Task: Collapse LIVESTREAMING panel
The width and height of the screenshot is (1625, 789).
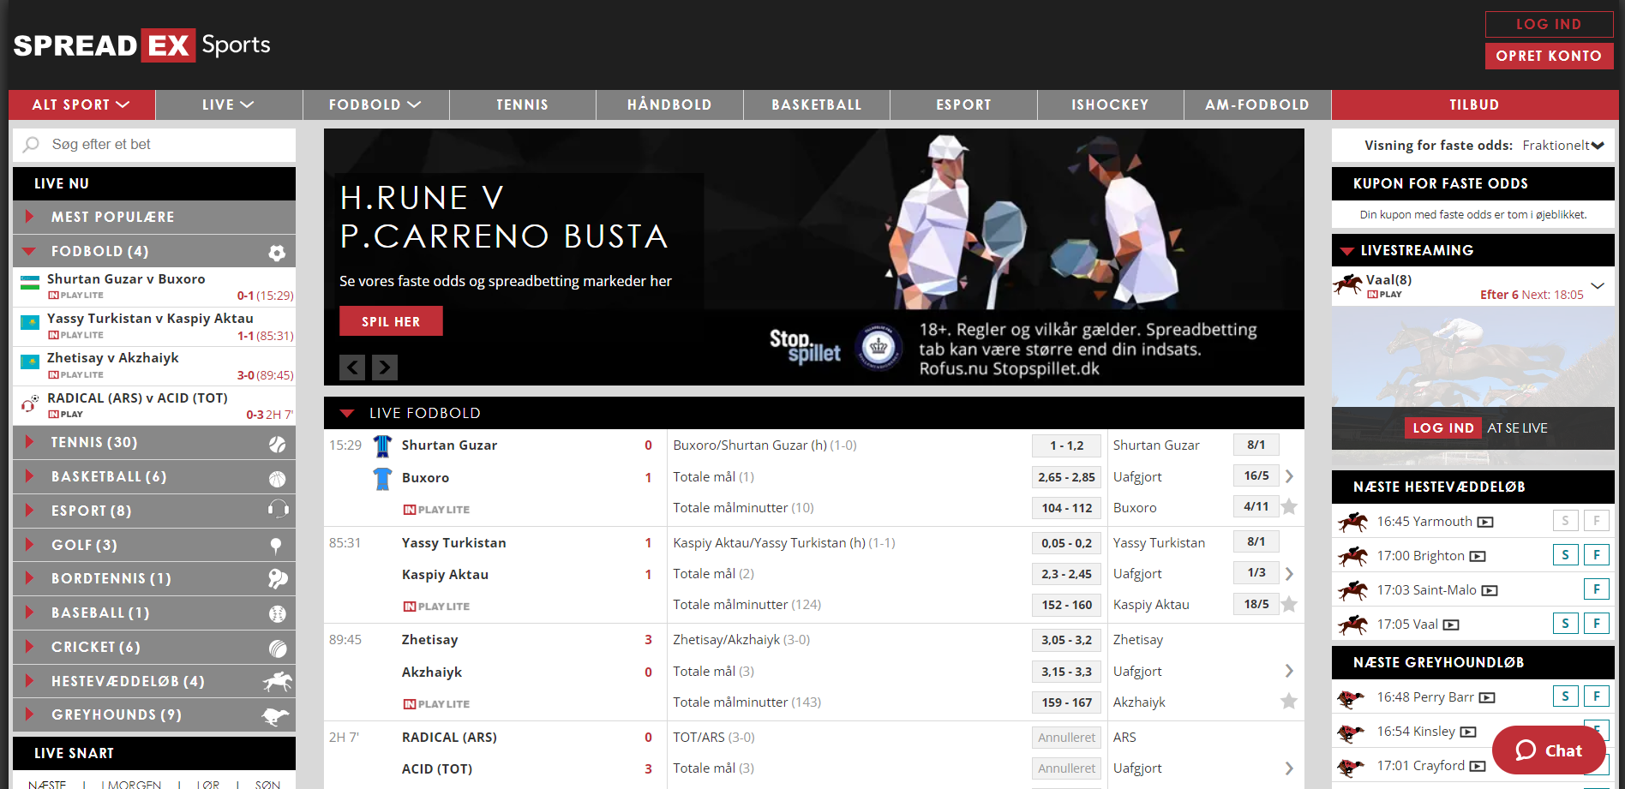Action: [x=1346, y=251]
